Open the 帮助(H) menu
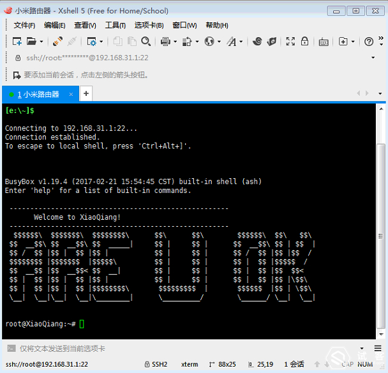The height and width of the screenshot is (373, 388). click(x=217, y=25)
